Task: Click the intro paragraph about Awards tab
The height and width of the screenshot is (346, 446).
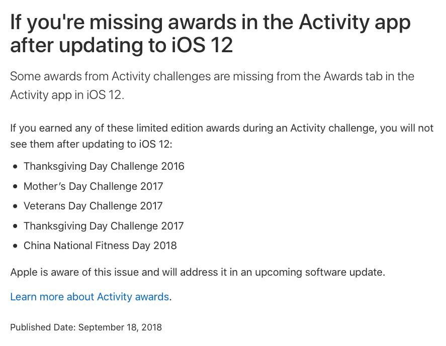Action: click(x=212, y=85)
